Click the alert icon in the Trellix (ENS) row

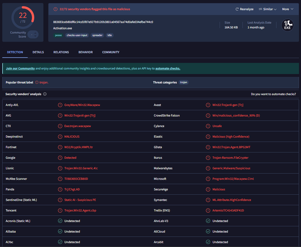click(x=208, y=210)
